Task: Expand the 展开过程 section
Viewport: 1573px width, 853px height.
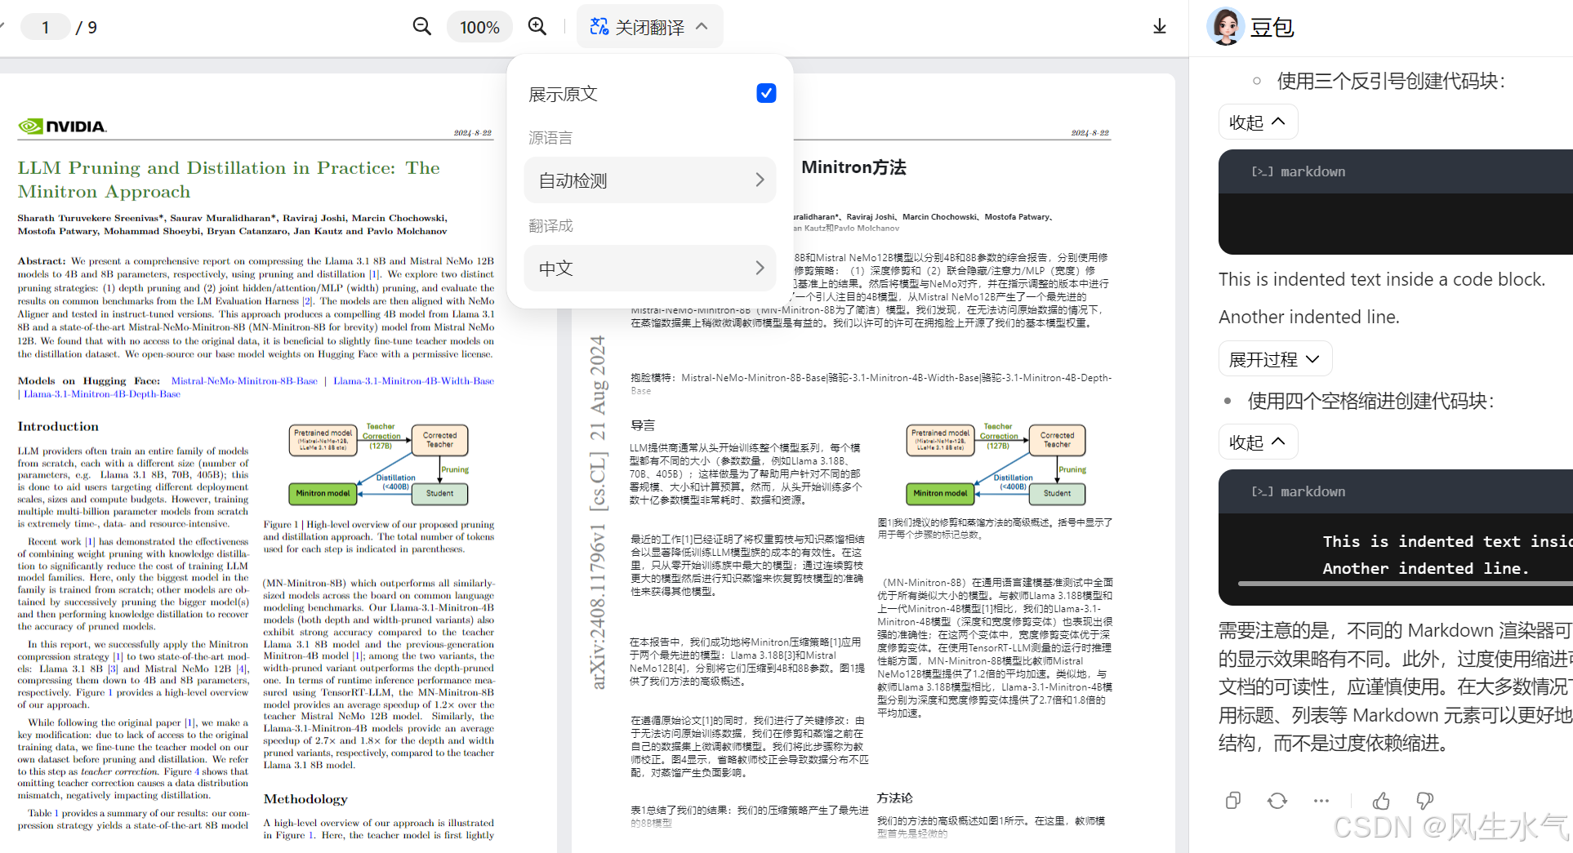Action: coord(1275,359)
